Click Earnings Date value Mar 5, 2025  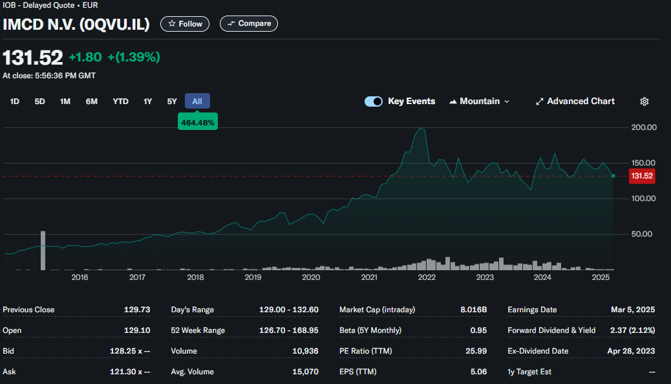633,310
